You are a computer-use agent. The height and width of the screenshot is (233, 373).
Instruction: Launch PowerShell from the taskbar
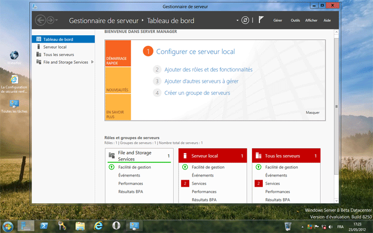[x=44, y=226]
